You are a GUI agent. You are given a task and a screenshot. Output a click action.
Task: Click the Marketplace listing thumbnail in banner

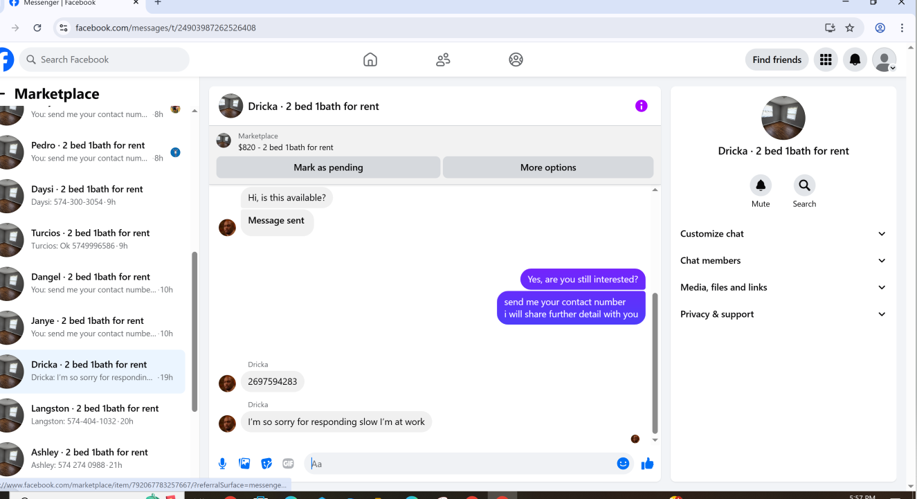(224, 140)
